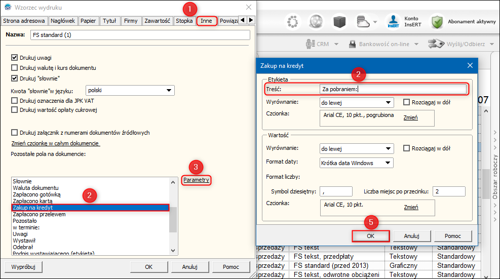
Task: Enable Drukuj oznaczenia dla JPK VAT
Action: pos(14,101)
